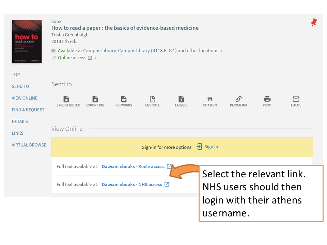327x245 pixels.
Task: Select the Export RIS icon
Action: click(95, 99)
